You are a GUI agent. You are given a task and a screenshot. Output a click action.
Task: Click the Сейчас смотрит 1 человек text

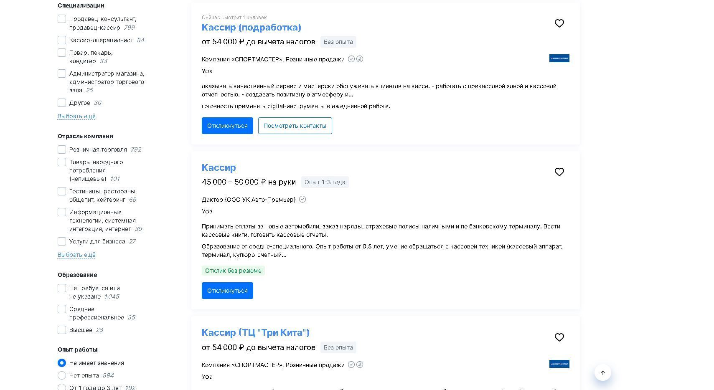[234, 18]
